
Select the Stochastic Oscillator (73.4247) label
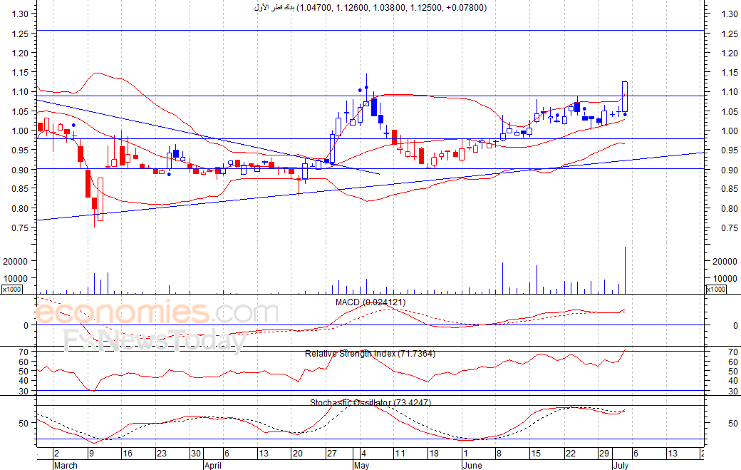[x=370, y=402]
